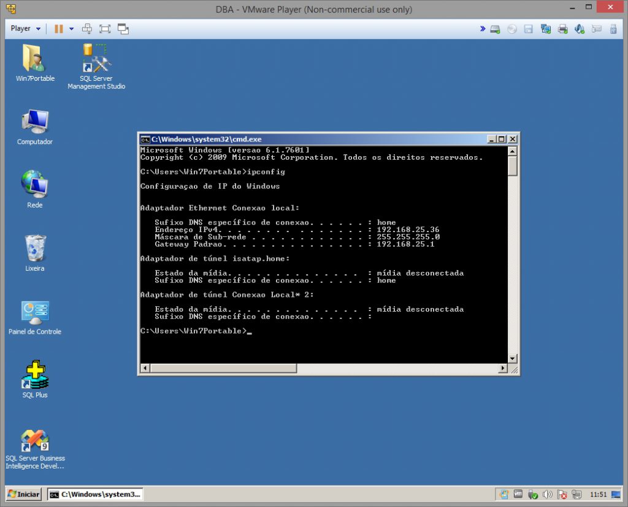The height and width of the screenshot is (507, 628).
Task: Click the virtual printer icon
Action: pos(562,28)
